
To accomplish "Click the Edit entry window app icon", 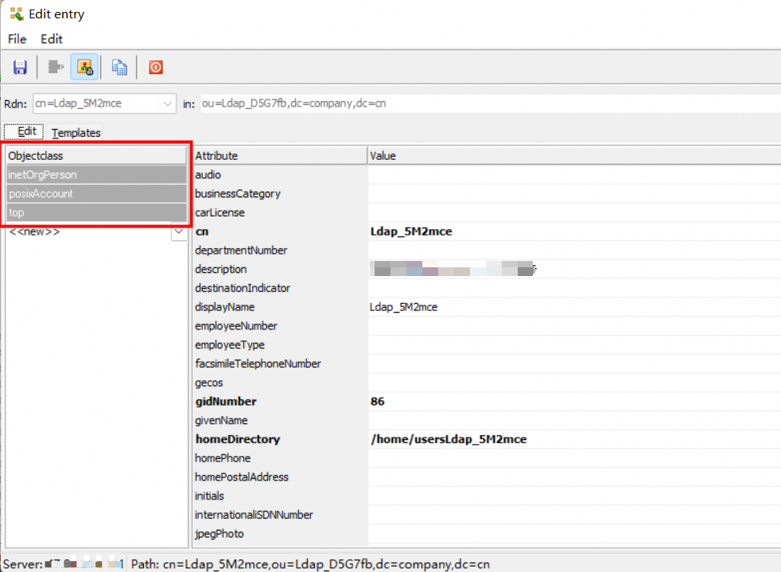I will coord(17,14).
